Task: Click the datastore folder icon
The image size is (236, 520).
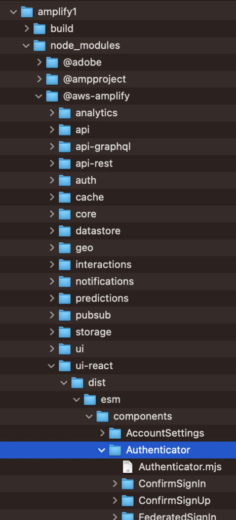Action: [65, 231]
